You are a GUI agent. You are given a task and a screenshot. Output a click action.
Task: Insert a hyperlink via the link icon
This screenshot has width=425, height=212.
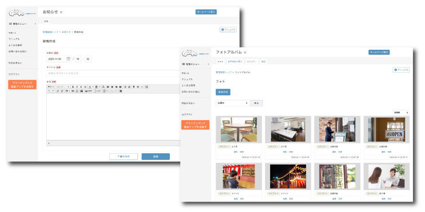[58, 91]
